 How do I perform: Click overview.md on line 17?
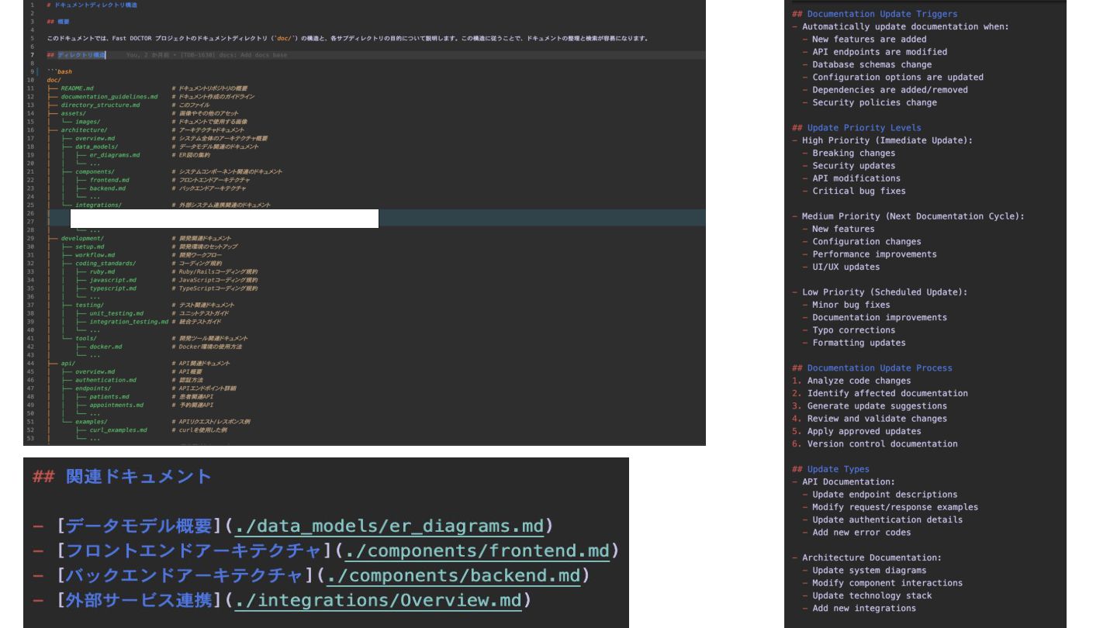(x=95, y=139)
